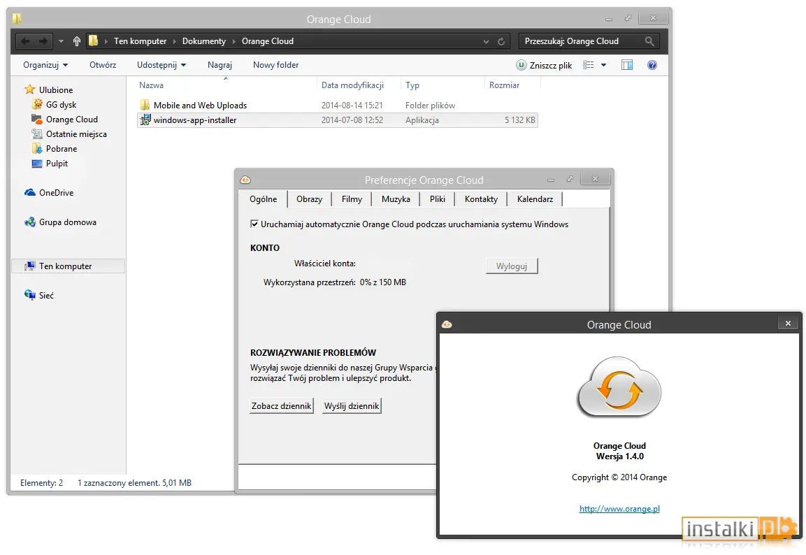The image size is (806, 555).
Task: Open the view options dropdown arrow
Action: pos(604,65)
